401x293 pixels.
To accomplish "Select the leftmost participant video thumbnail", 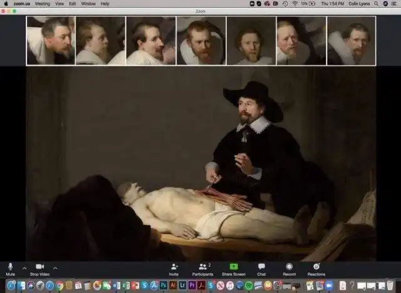I will (x=50, y=41).
